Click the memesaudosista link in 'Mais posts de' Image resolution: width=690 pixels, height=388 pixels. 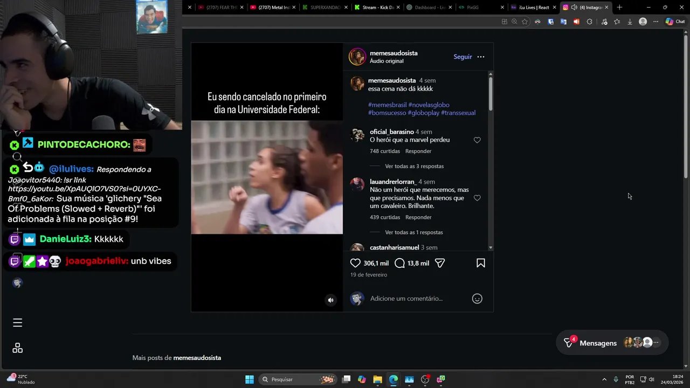(x=197, y=358)
